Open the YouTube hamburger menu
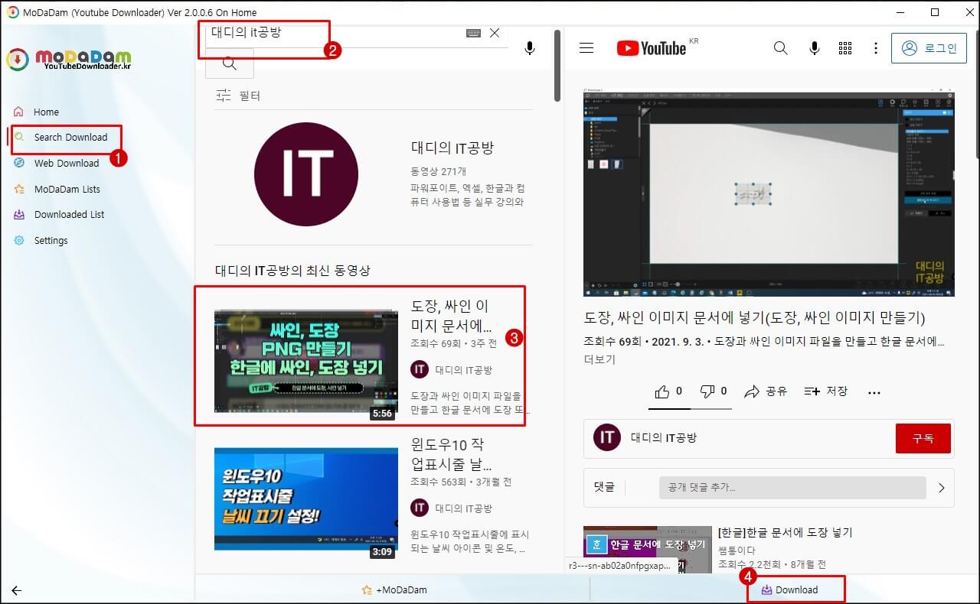Viewport: 980px width, 604px height. tap(586, 47)
